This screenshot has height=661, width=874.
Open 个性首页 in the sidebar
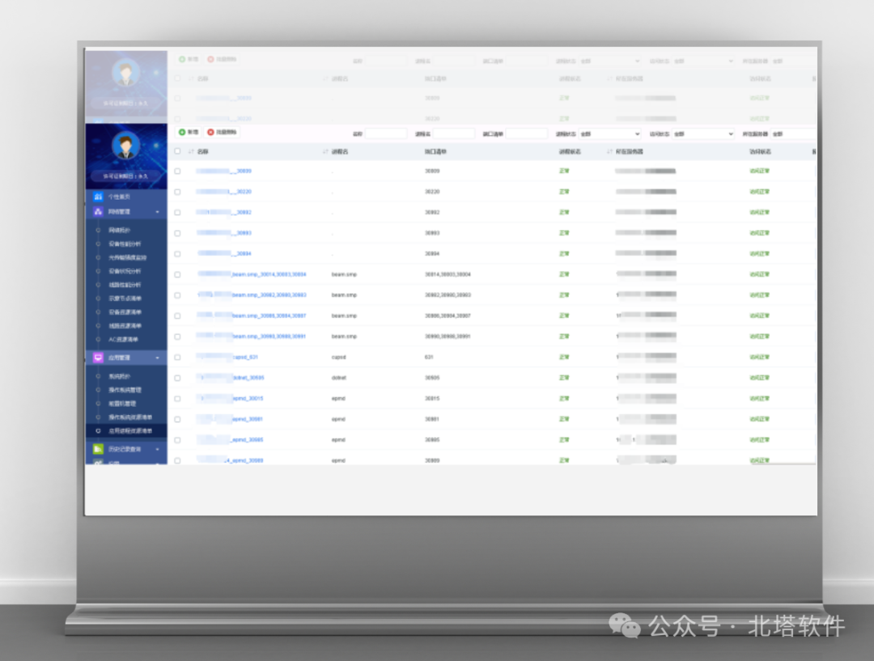[119, 197]
